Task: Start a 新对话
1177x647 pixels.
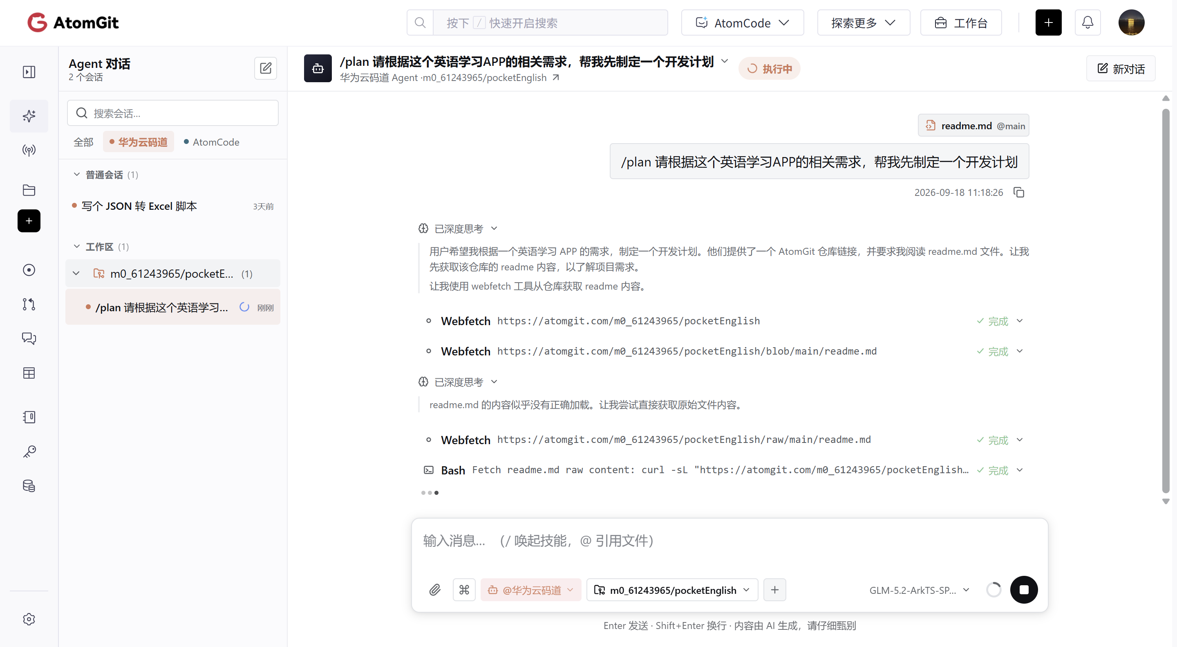Action: click(x=1121, y=69)
